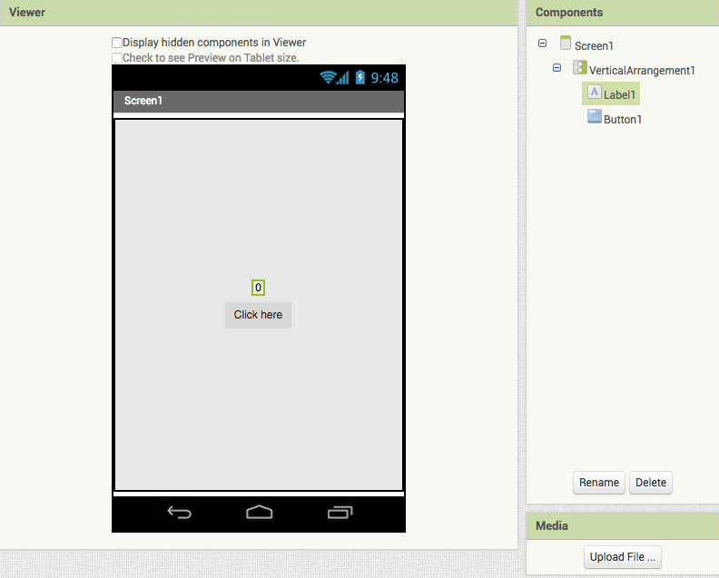Click the Components panel header
The image size is (719, 578).
[x=623, y=13]
